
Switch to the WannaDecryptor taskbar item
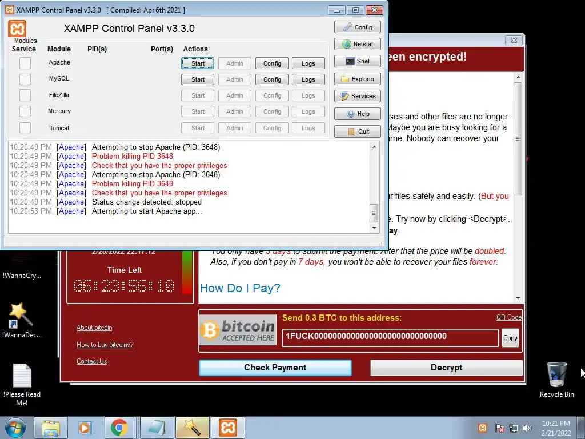(193, 428)
